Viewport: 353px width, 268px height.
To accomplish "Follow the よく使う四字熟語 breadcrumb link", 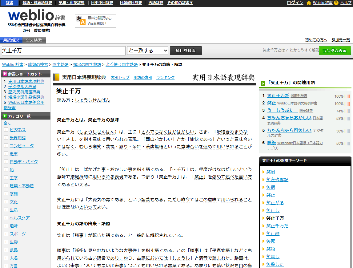I will [122, 64].
